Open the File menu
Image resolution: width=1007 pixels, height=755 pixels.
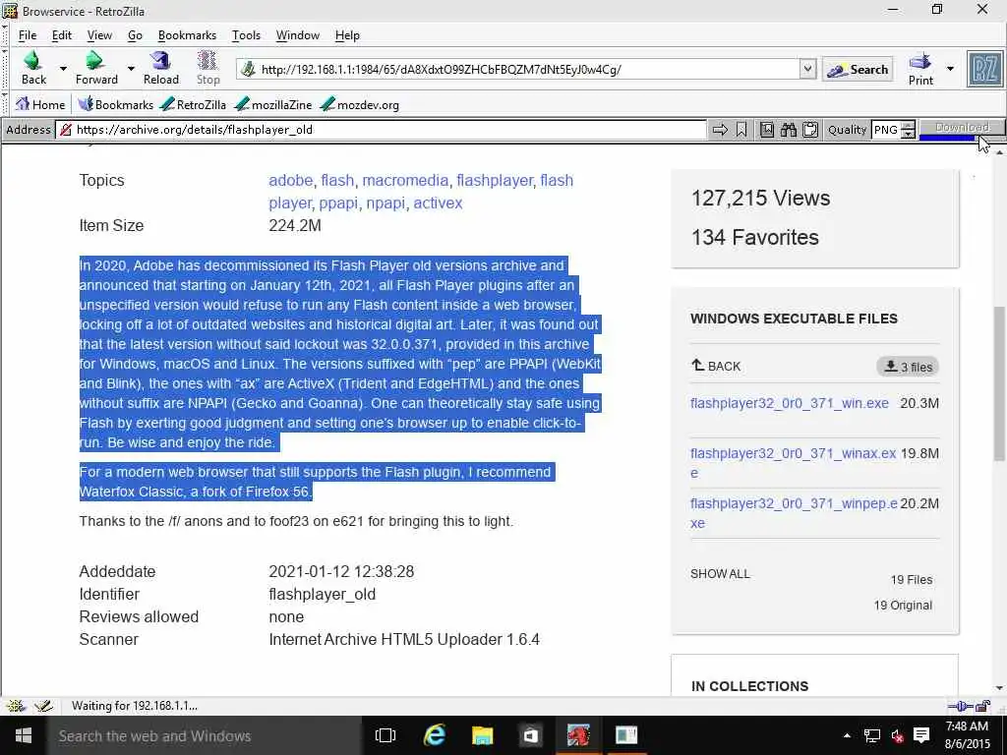pos(28,35)
